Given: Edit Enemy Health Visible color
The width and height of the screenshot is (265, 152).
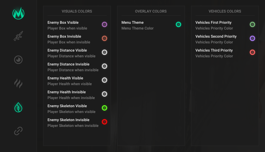Looking at the screenshot, I should pos(105,80).
